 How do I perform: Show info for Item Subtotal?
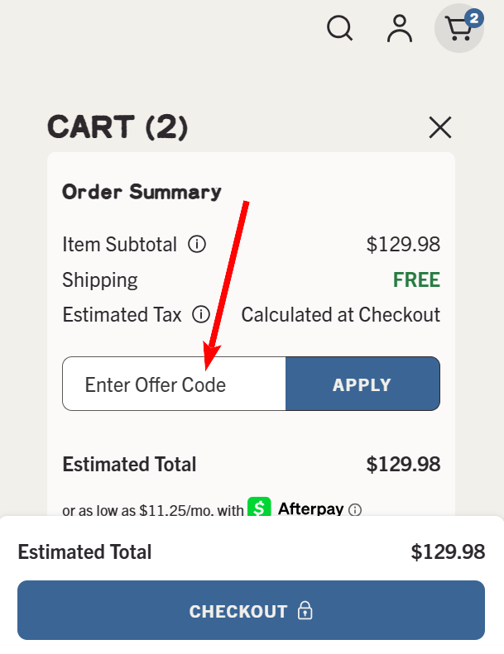click(x=197, y=245)
